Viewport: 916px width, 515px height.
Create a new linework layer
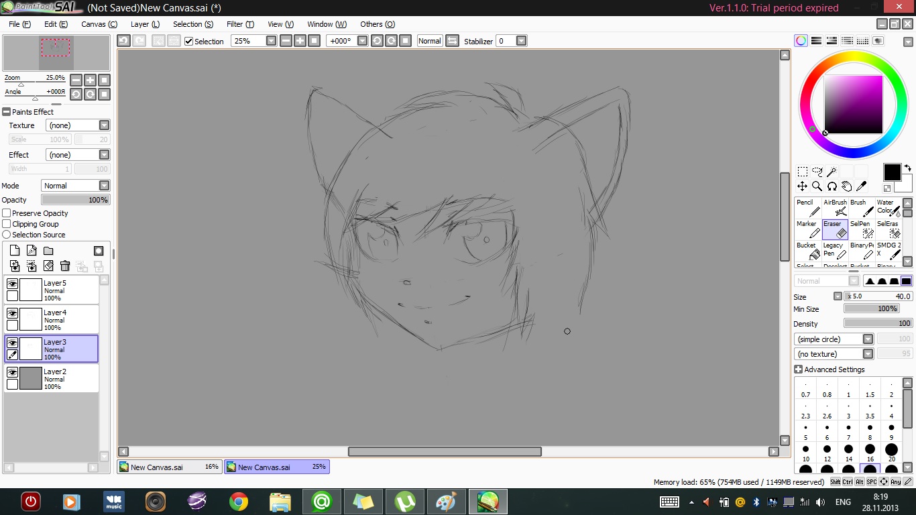(x=31, y=251)
